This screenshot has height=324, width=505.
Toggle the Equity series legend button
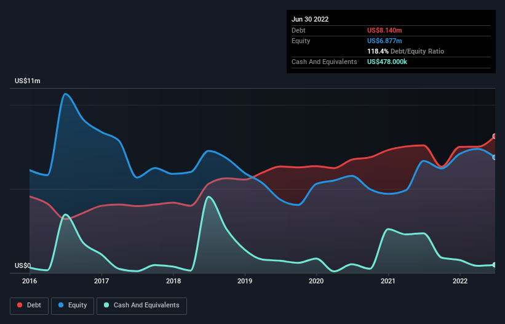[x=73, y=306]
